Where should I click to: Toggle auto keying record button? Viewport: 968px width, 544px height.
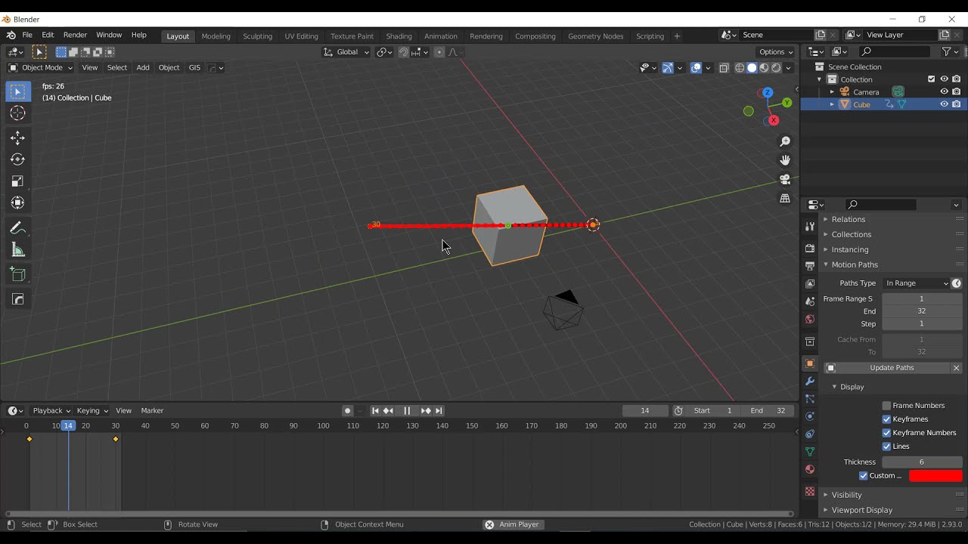pos(347,411)
